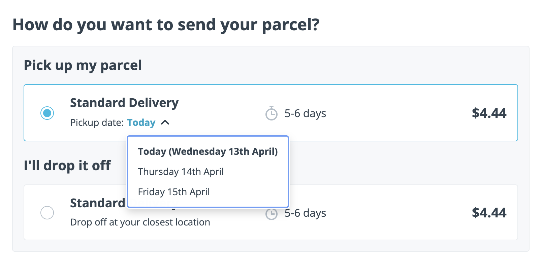The image size is (541, 280).
Task: Click the I'll drop it off heading
Action: (x=67, y=165)
